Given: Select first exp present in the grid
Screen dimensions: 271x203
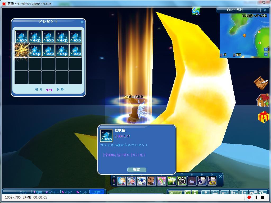Looking at the screenshot, I should [x=21, y=37].
